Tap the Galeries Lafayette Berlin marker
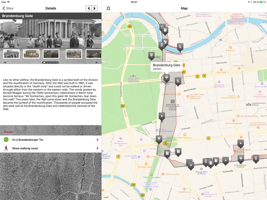Image resolution: width=267 pixels, height=200 pixels. point(230,97)
